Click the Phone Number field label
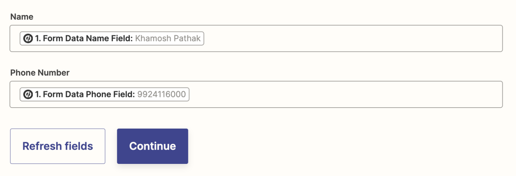Screen dimensions: 516x176 (x=40, y=73)
